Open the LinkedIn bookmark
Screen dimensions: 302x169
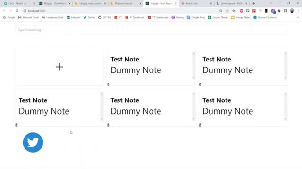click(74, 17)
